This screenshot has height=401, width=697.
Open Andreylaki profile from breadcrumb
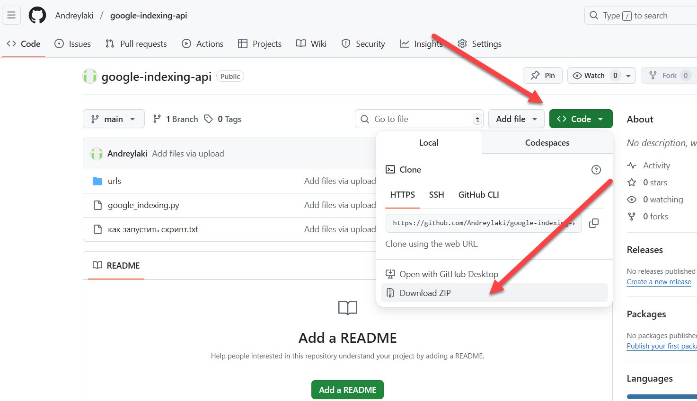pos(74,16)
